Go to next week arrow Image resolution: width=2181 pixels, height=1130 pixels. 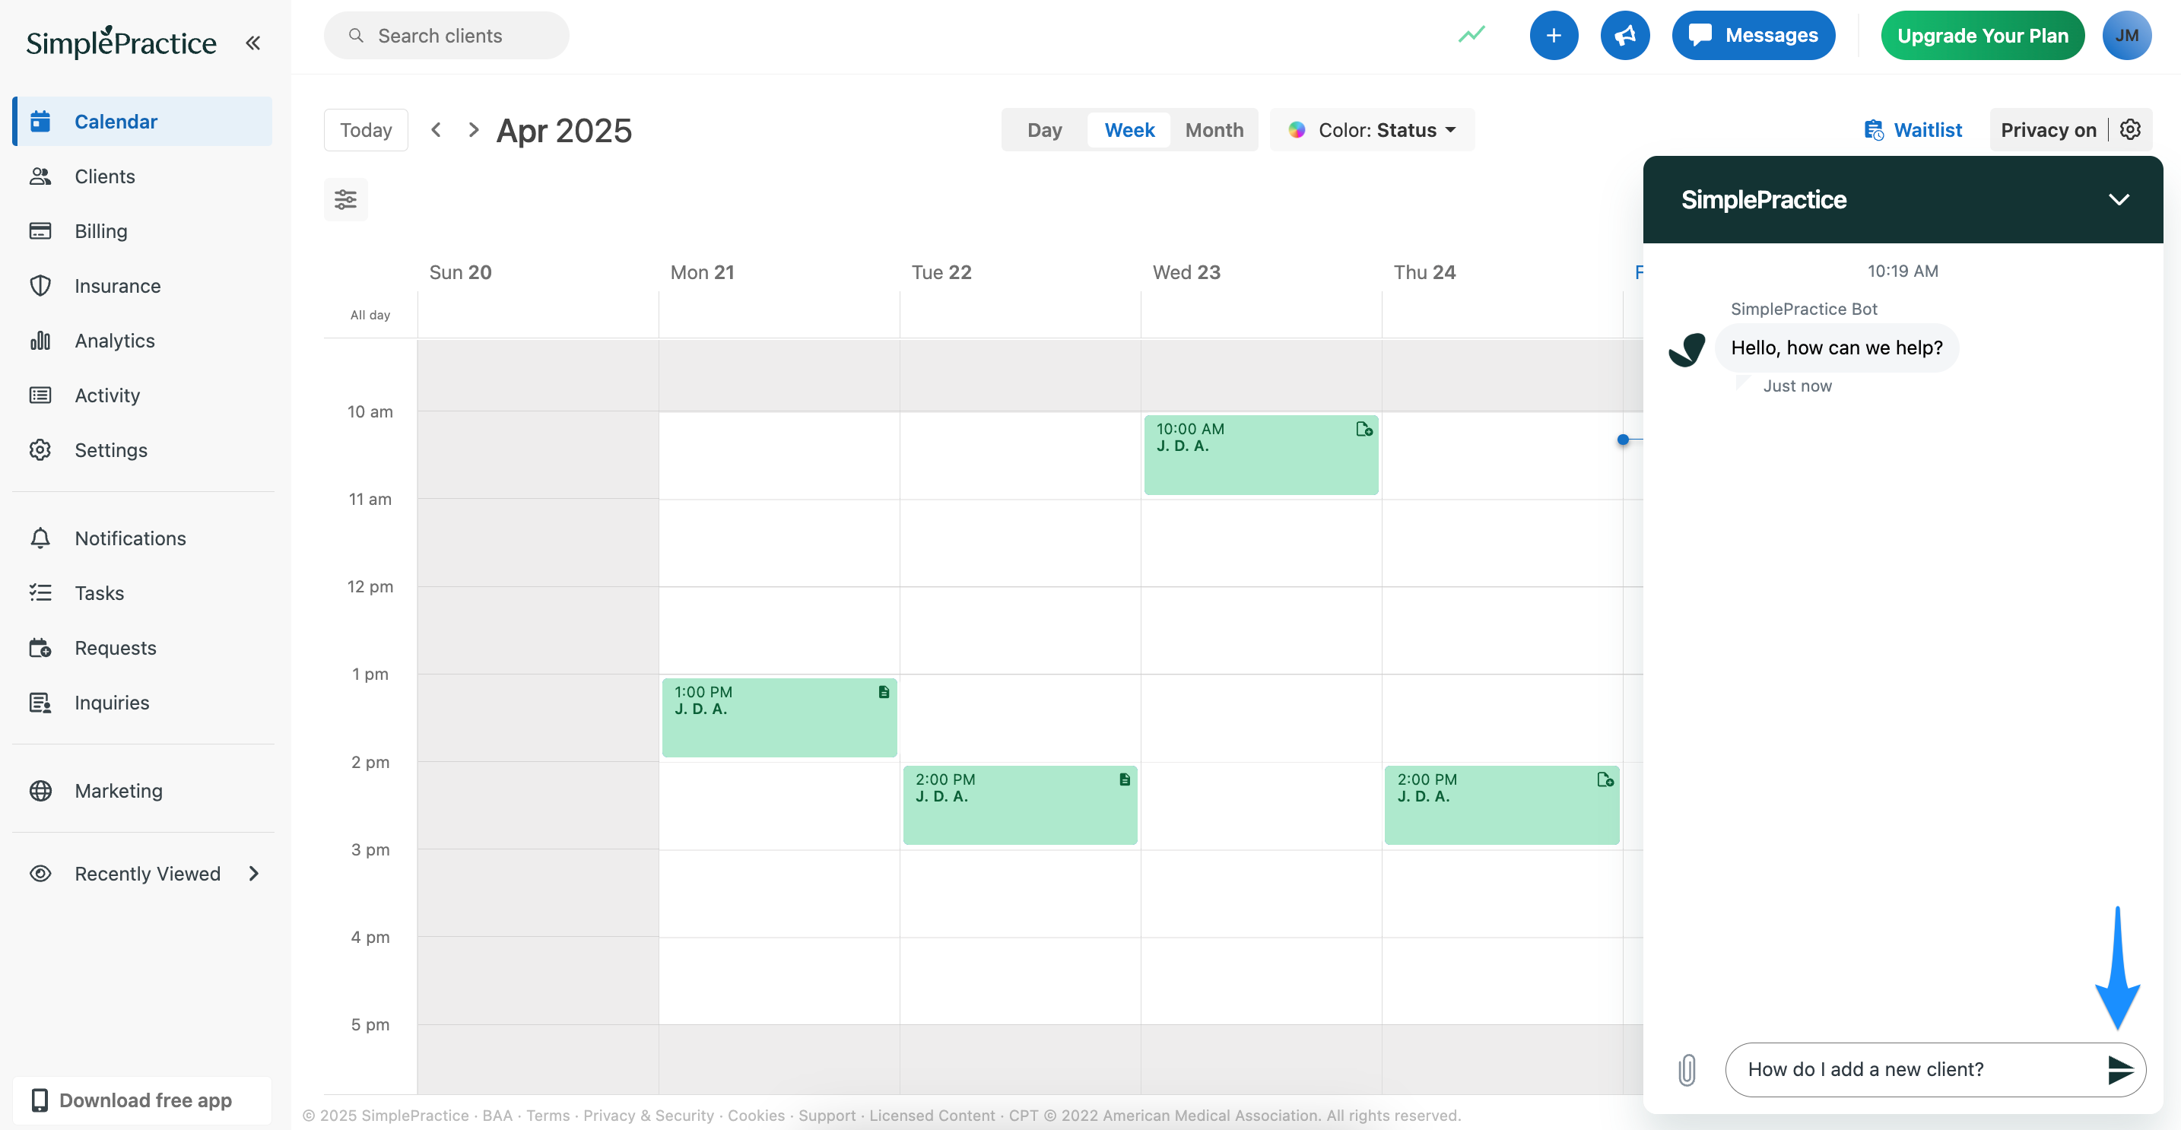pos(473,130)
